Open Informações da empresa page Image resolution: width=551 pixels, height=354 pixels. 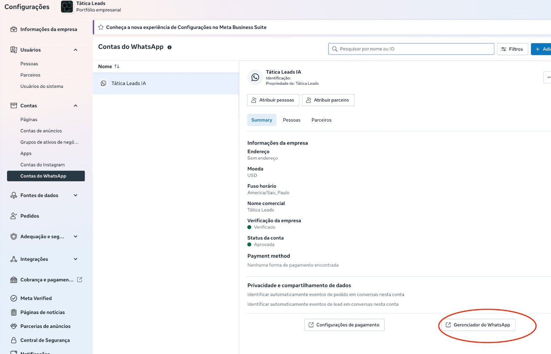[49, 29]
